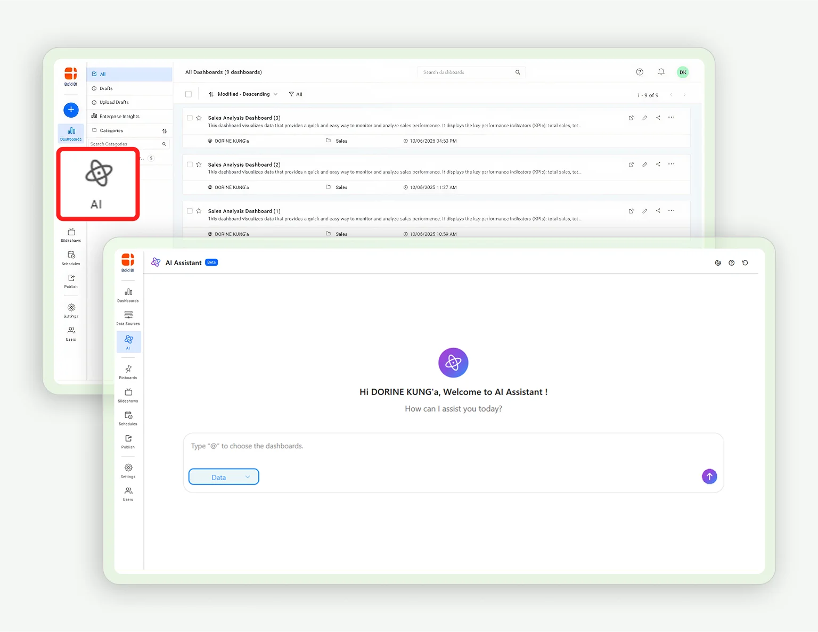818x632 pixels.
Task: Open the Modified - Descending sort dropdown
Action: coord(243,94)
